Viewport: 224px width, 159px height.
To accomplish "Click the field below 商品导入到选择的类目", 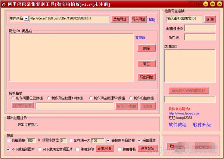I will point(190,99).
